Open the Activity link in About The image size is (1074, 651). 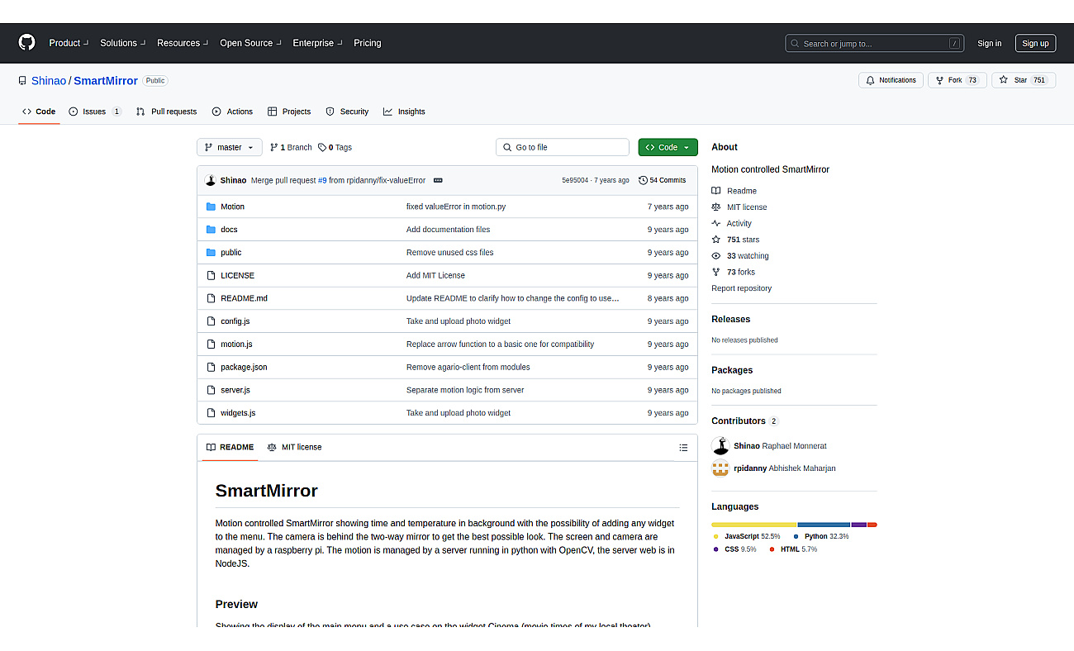[739, 223]
